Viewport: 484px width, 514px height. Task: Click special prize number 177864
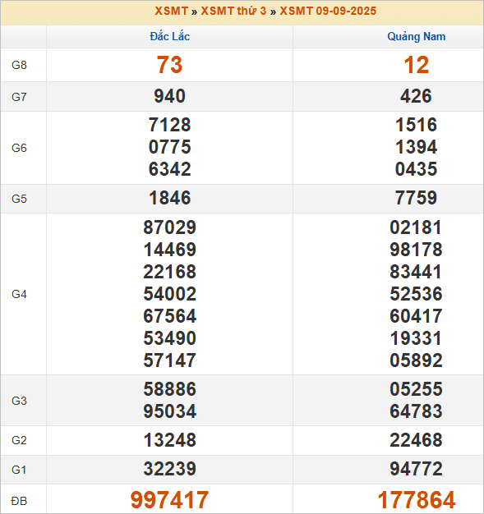416,500
